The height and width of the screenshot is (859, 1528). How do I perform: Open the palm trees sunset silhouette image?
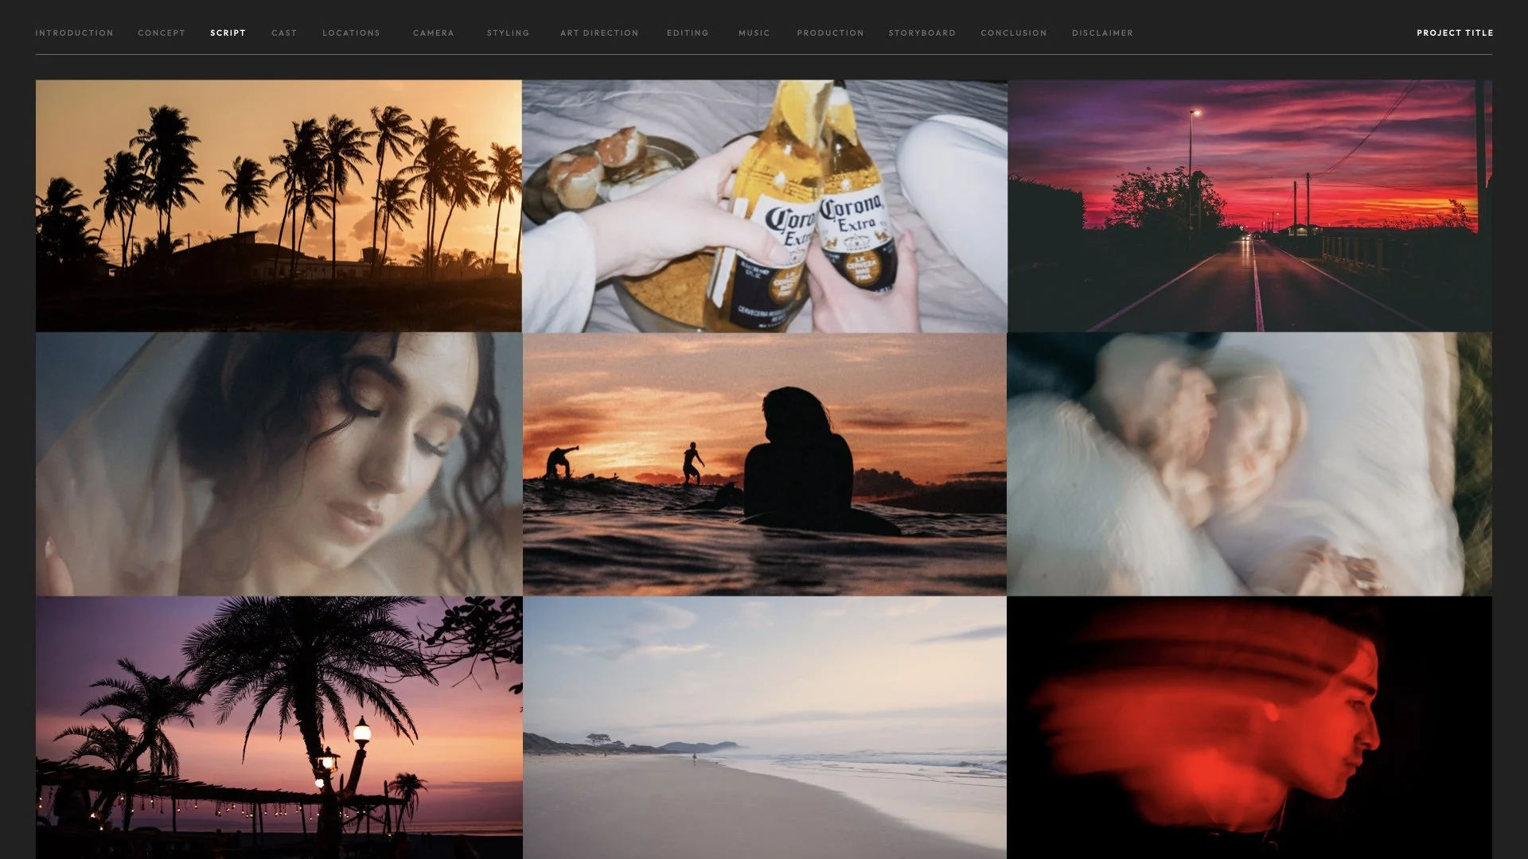(279, 205)
